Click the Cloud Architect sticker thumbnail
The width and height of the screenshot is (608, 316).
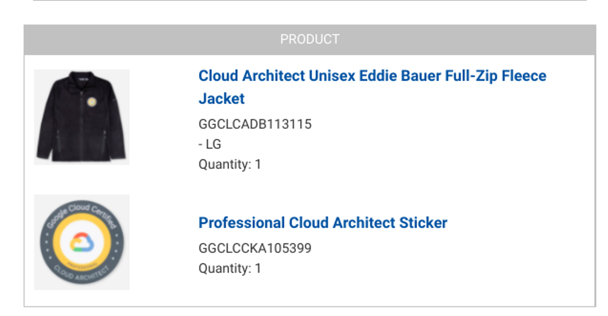(x=81, y=242)
